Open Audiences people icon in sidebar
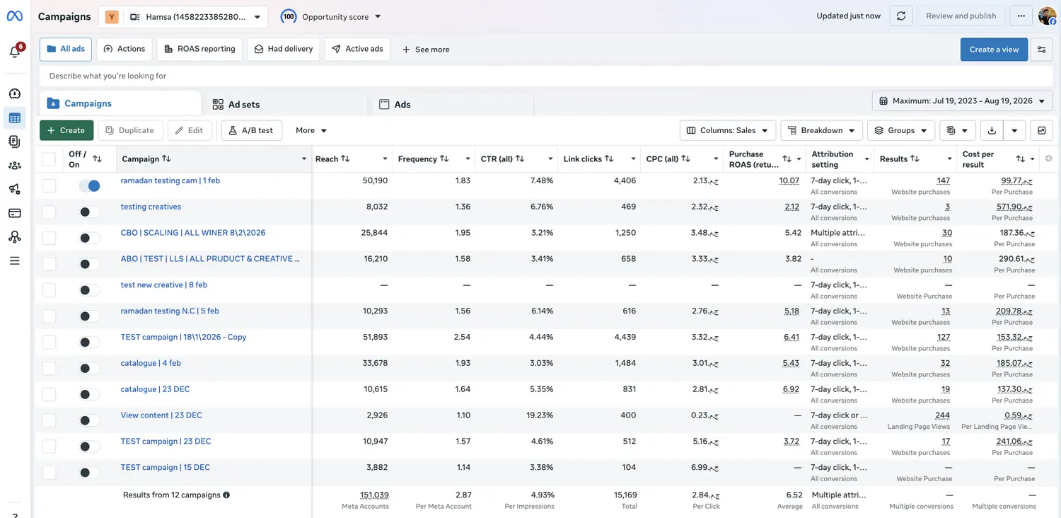1061x518 pixels. pos(15,166)
